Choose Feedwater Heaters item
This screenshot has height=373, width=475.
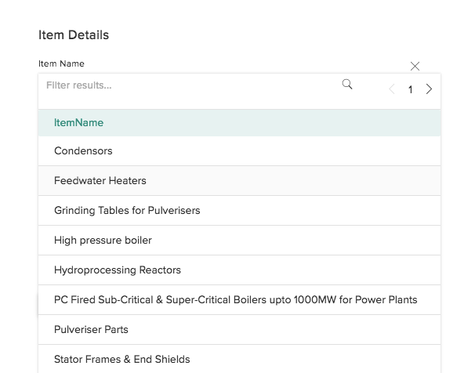point(239,181)
